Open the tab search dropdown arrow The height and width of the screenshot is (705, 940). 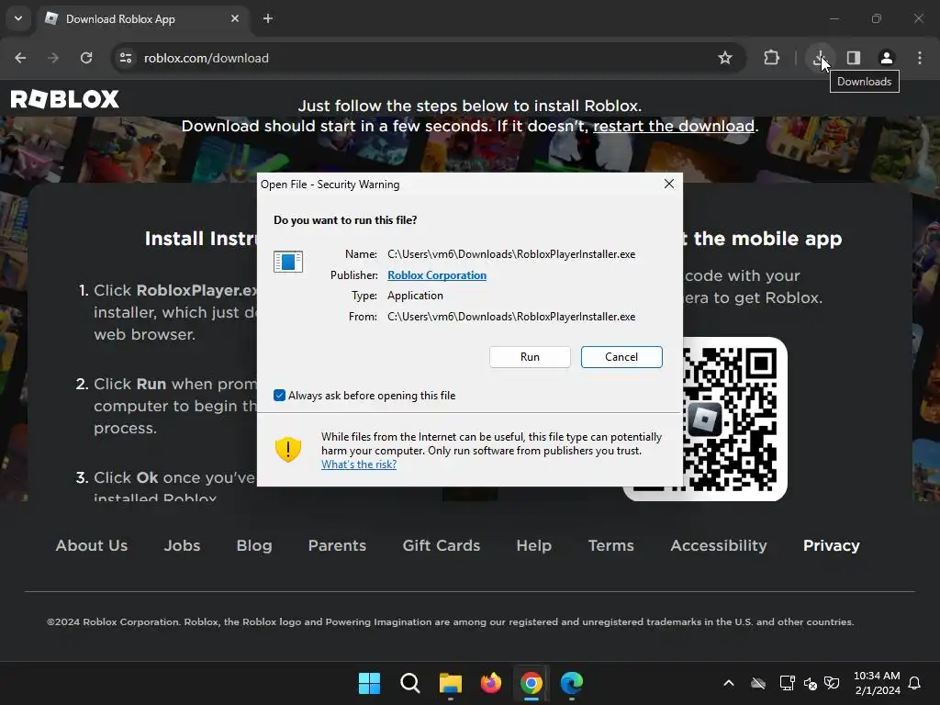(x=18, y=18)
